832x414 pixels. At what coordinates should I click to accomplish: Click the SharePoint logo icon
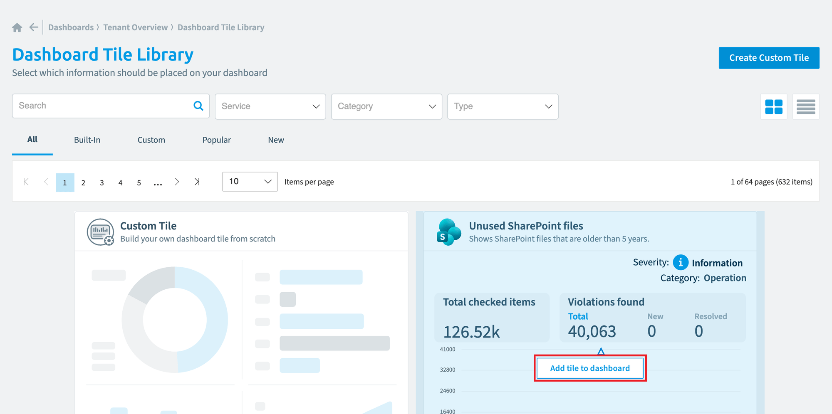point(449,232)
